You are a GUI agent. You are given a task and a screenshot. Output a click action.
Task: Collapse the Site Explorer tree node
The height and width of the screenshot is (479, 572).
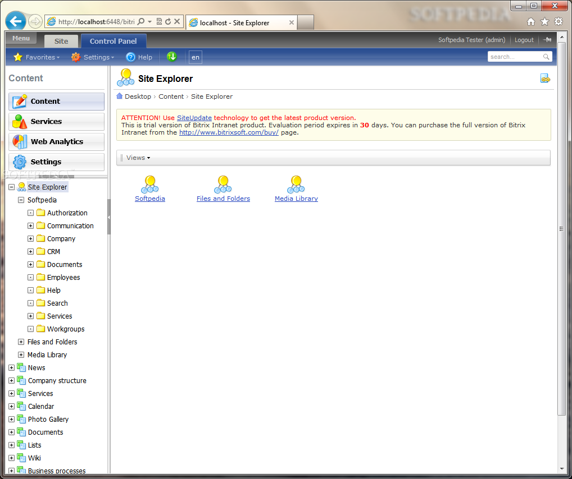[11, 187]
